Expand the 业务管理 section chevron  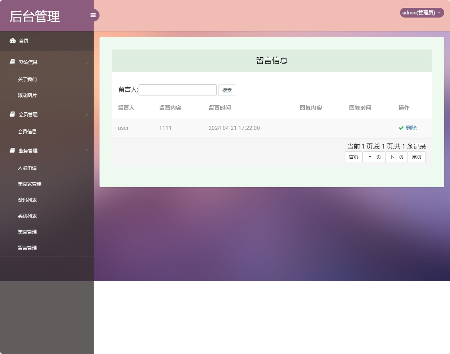click(x=86, y=150)
